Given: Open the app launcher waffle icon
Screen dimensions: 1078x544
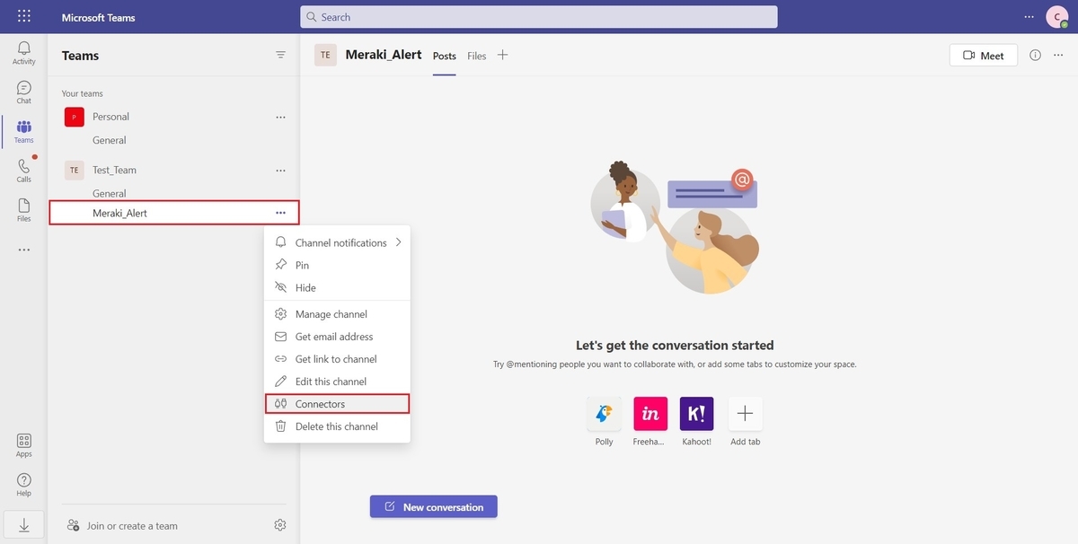Looking at the screenshot, I should coord(24,16).
